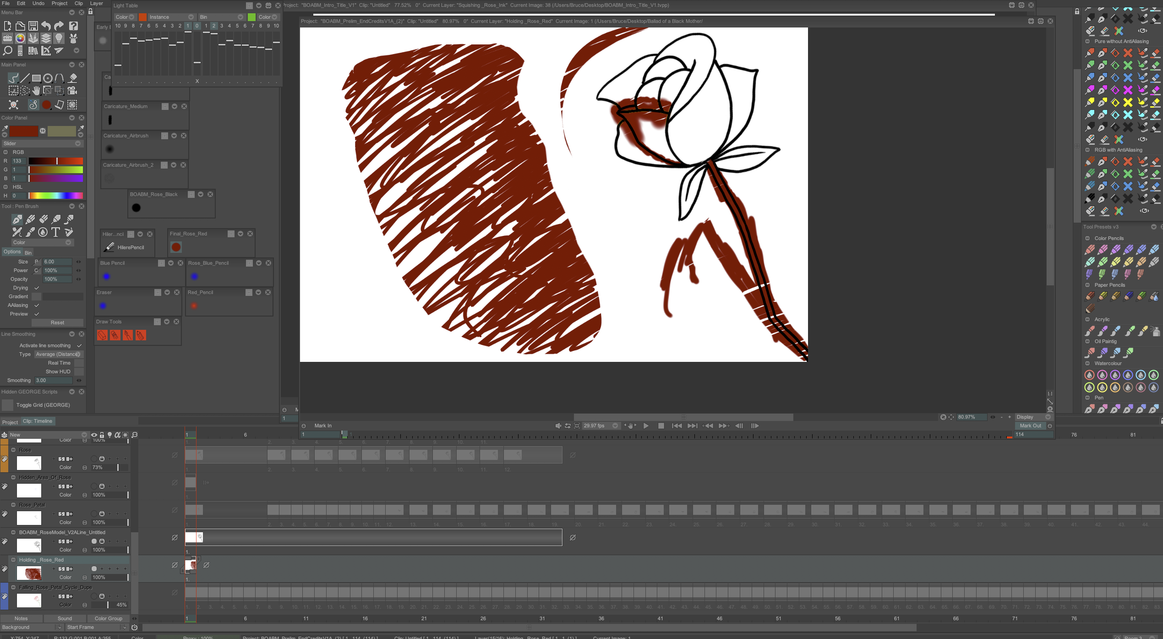Collapse the Rose_Petal layer
The height and width of the screenshot is (639, 1163).
point(14,505)
